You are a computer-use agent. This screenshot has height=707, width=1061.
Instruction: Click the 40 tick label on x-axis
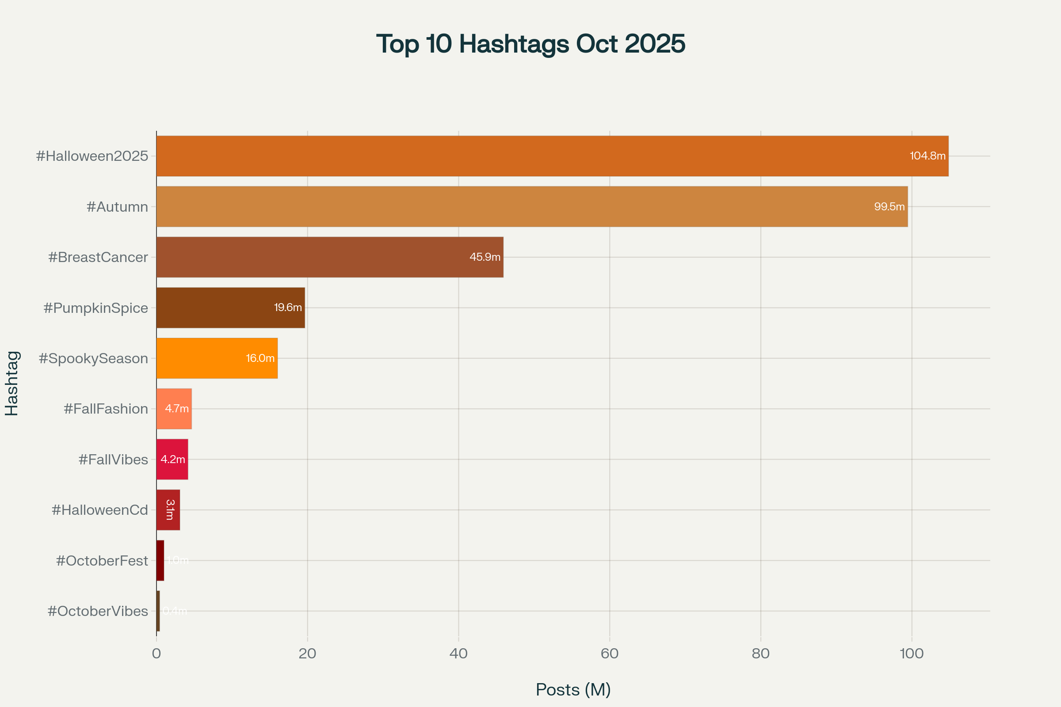point(458,654)
